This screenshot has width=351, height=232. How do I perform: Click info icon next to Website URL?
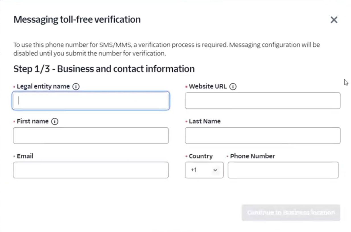[x=233, y=86]
